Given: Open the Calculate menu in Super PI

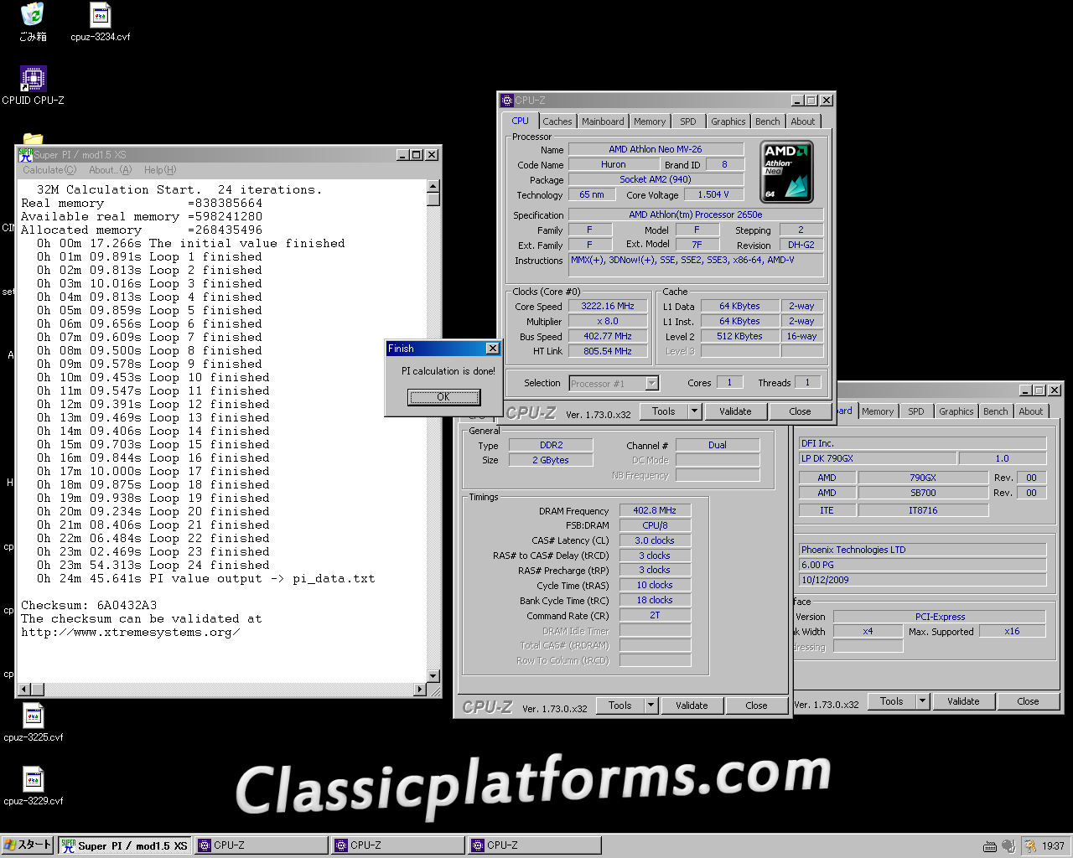Looking at the screenshot, I should tap(49, 170).
